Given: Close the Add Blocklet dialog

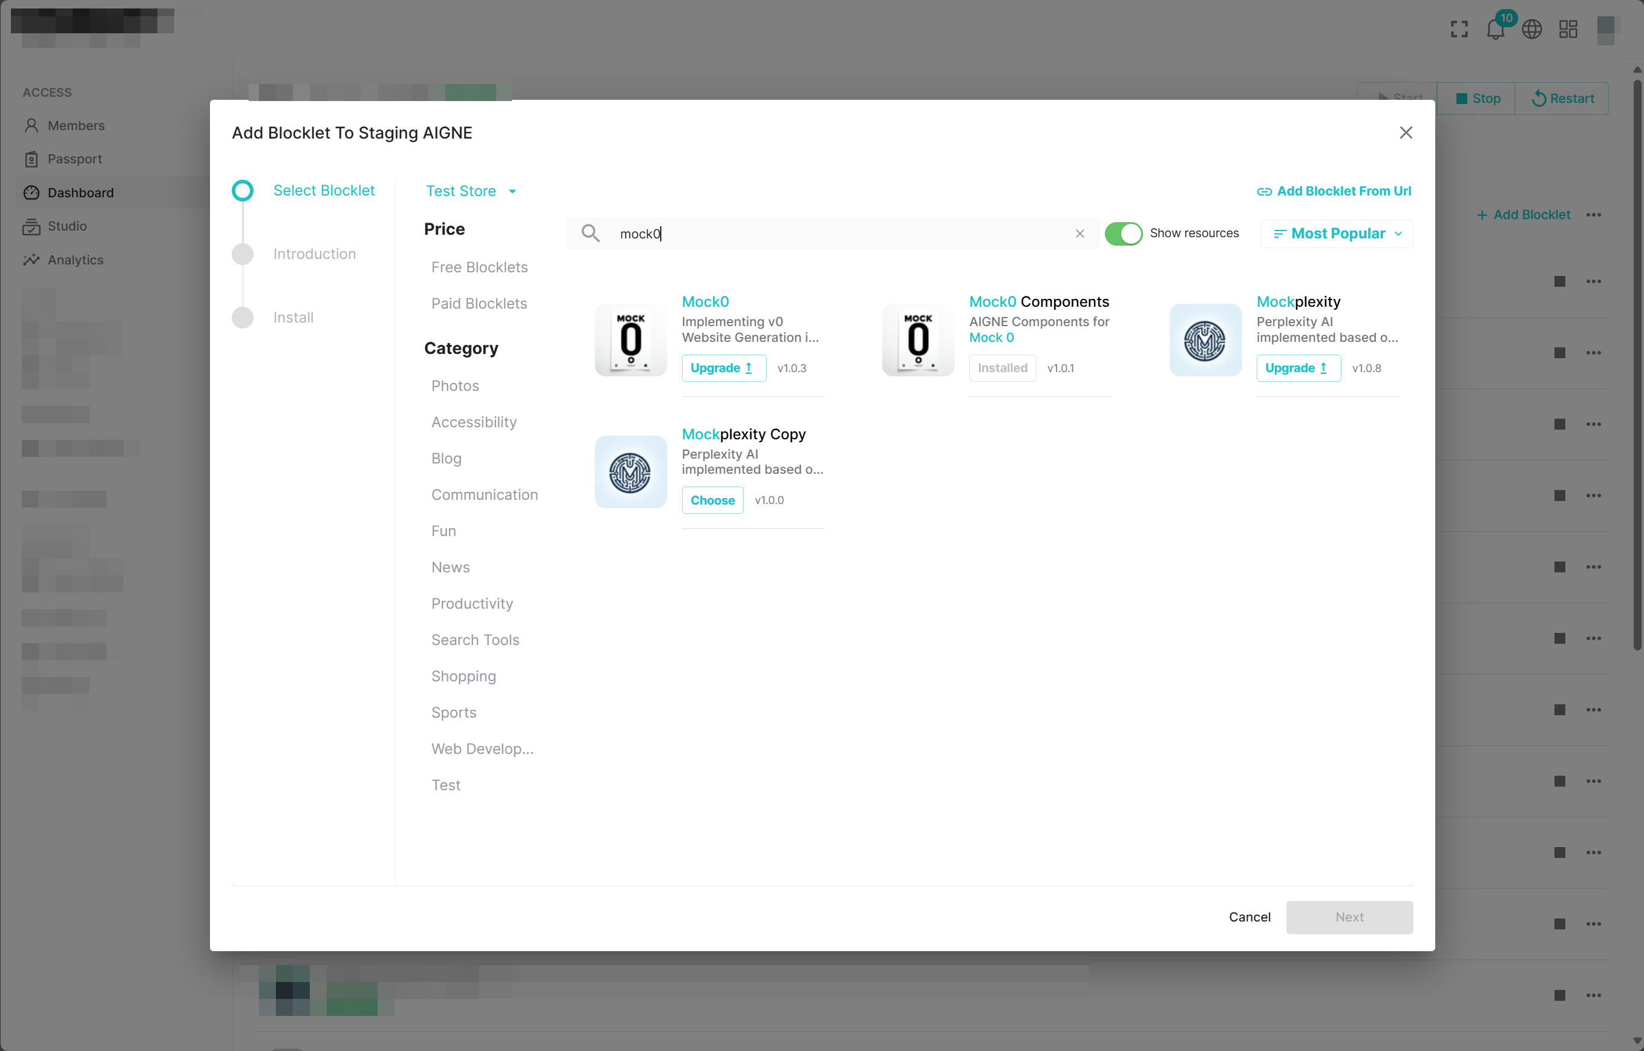Looking at the screenshot, I should pyautogui.click(x=1405, y=133).
